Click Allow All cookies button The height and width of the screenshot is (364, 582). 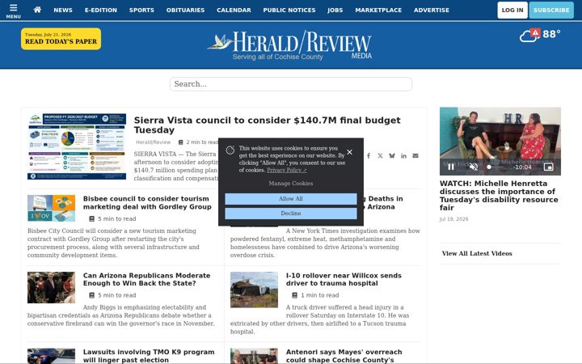(x=291, y=199)
